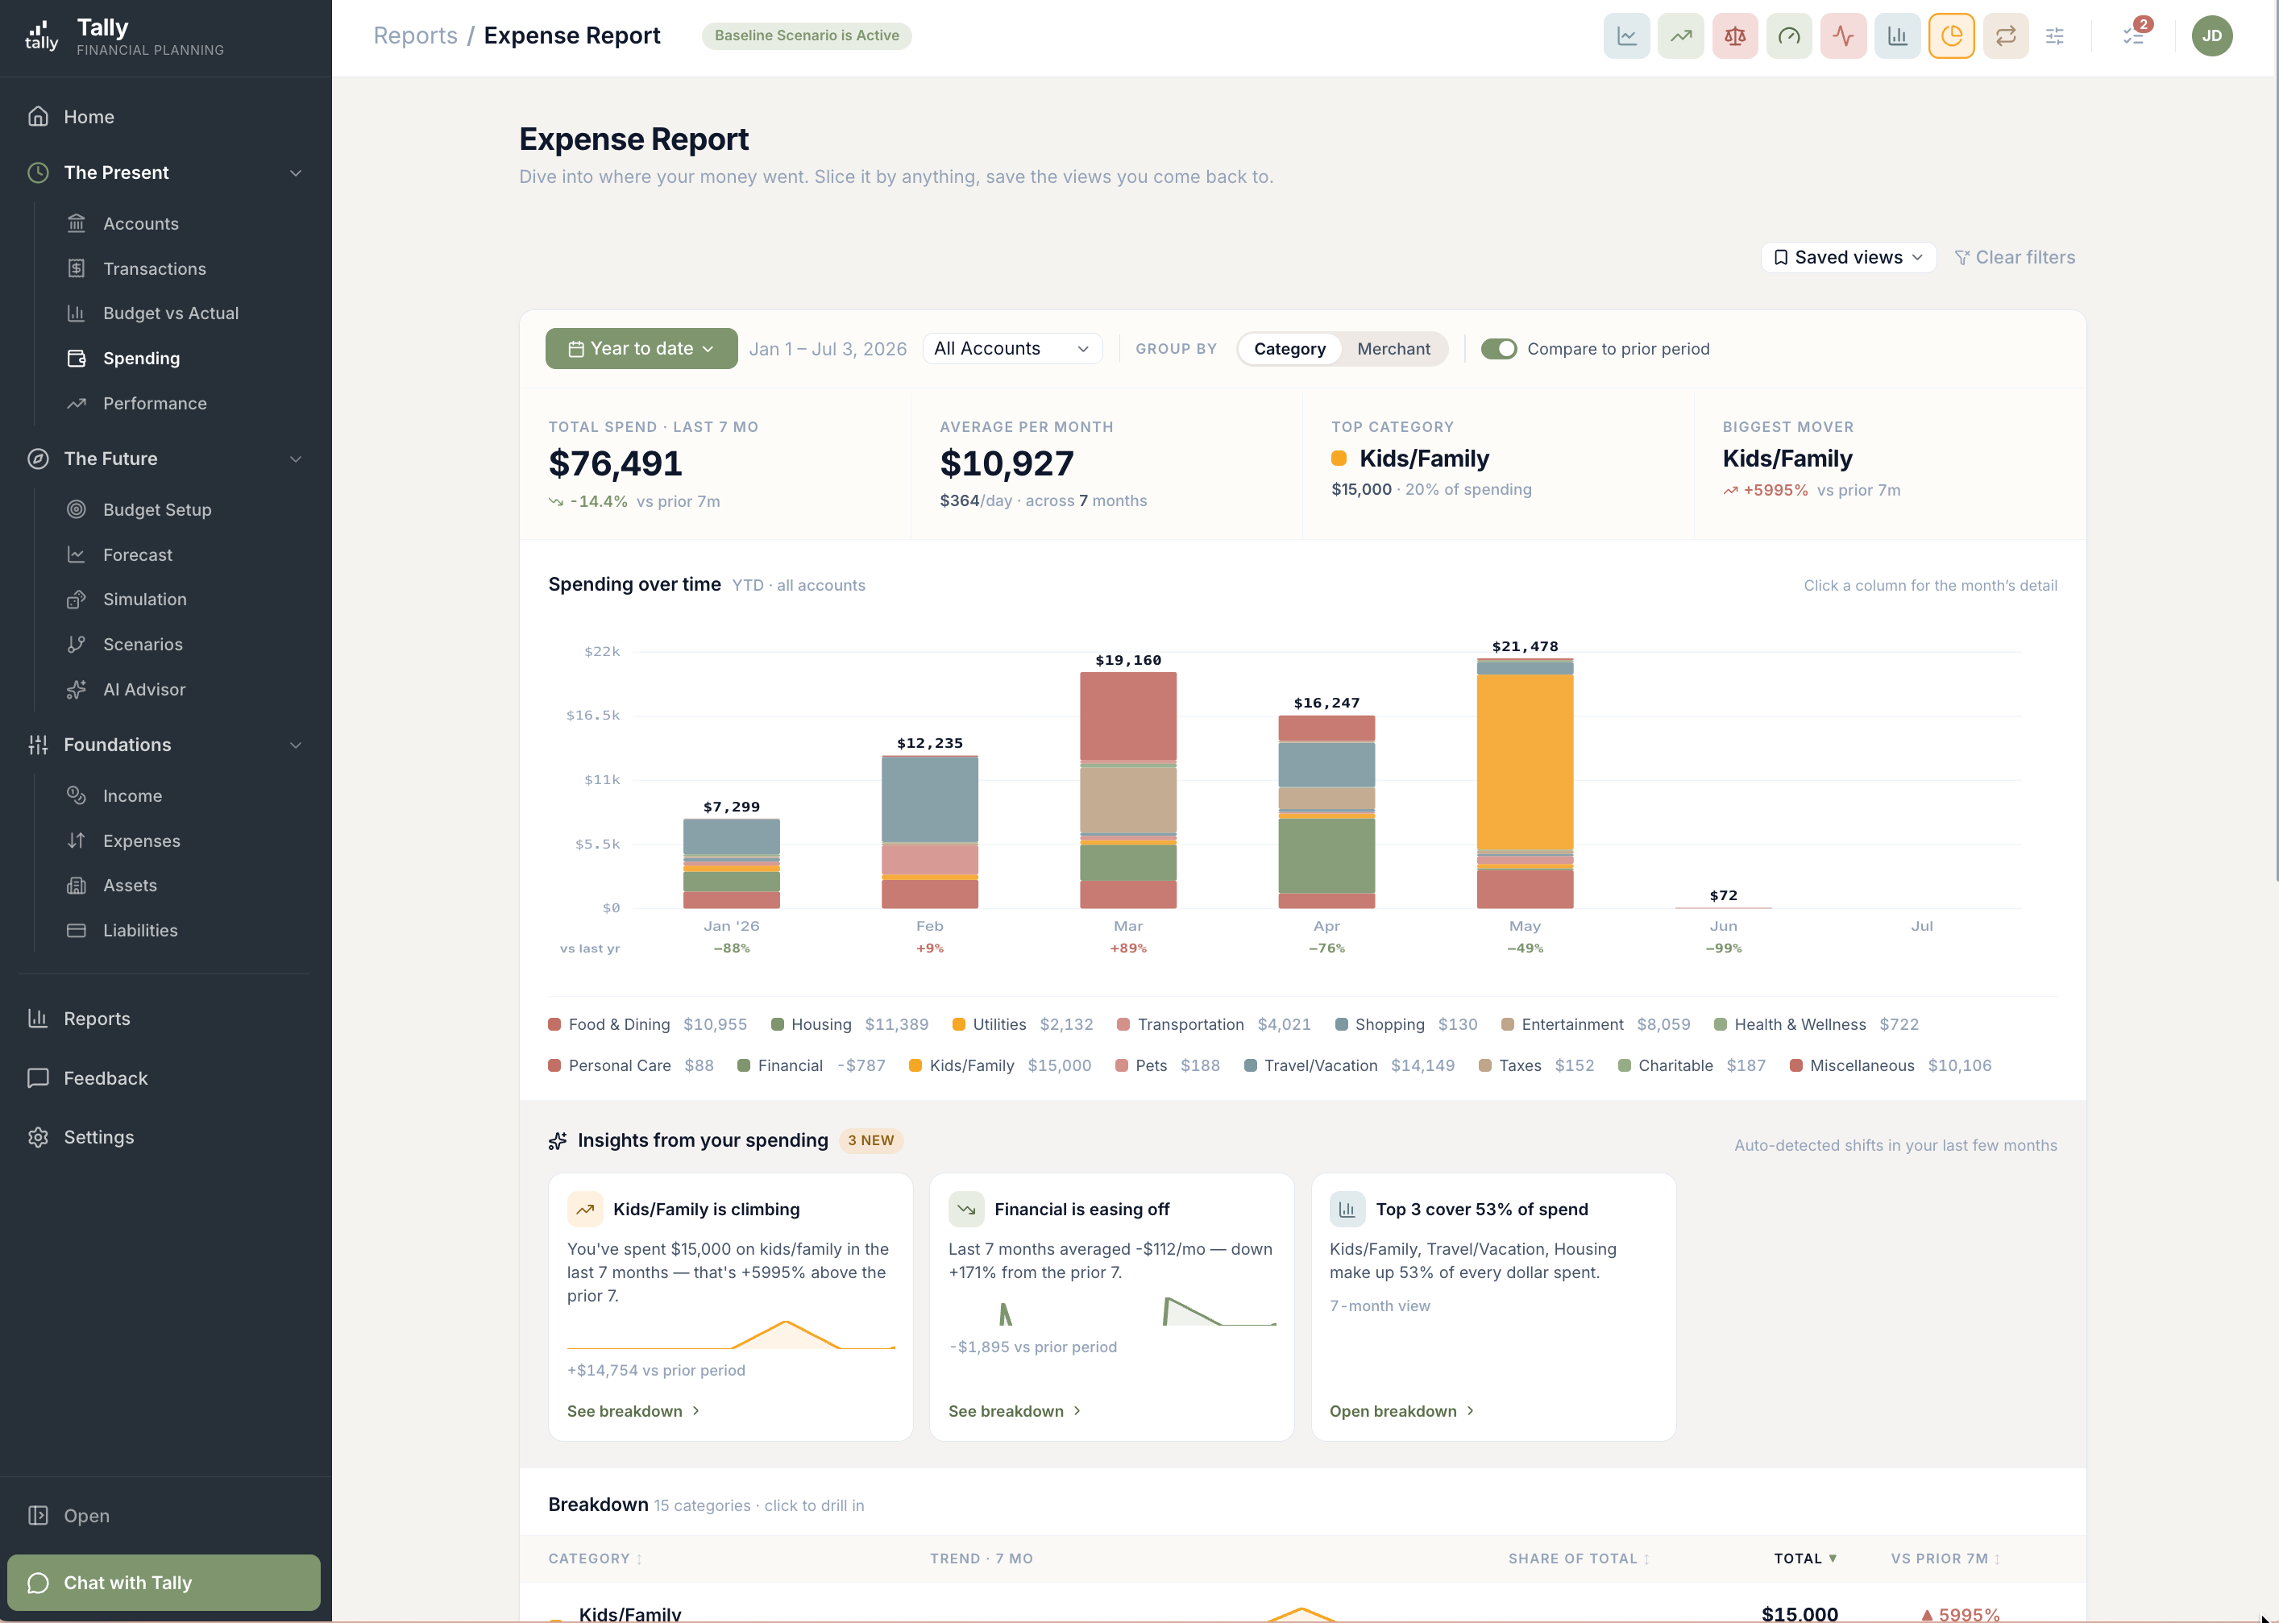Viewport: 2279px width, 1623px height.
Task: Click the Tally logo in the sidebar
Action: tap(41, 36)
